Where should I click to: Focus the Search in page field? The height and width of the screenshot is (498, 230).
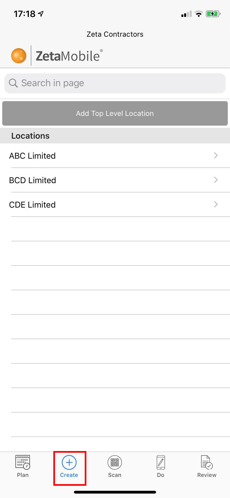pyautogui.click(x=115, y=83)
